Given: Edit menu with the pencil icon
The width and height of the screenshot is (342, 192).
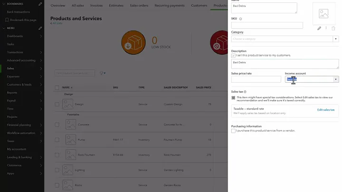Looking at the screenshot, I should [40, 28].
